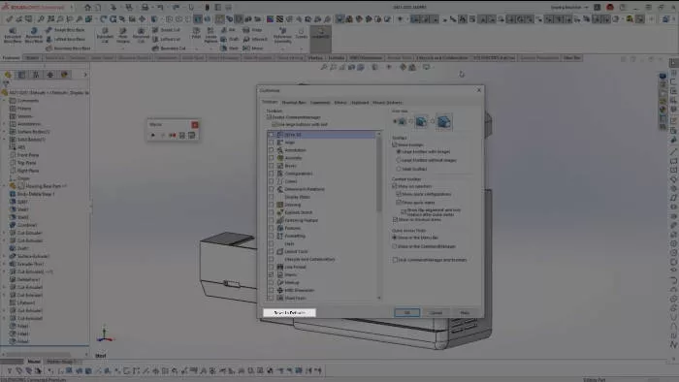Expand the Surface-Extrude feature node
Viewport: 679px width, 382px height.
coord(5,256)
